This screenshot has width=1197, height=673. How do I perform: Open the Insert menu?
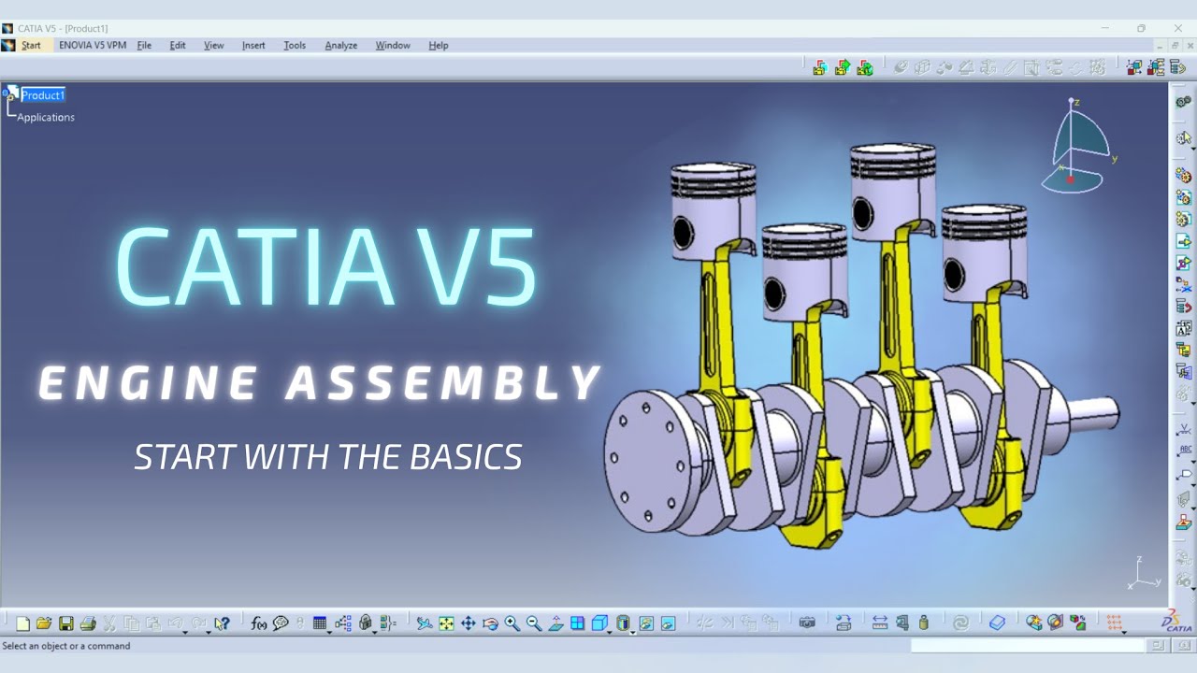coord(253,45)
